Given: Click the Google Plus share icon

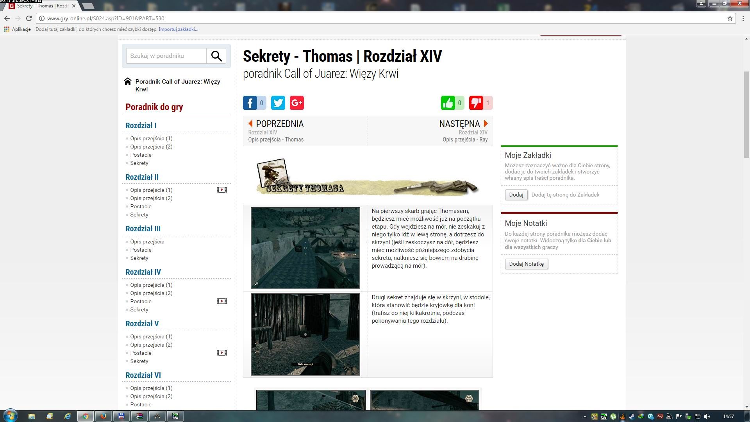Looking at the screenshot, I should click(296, 103).
